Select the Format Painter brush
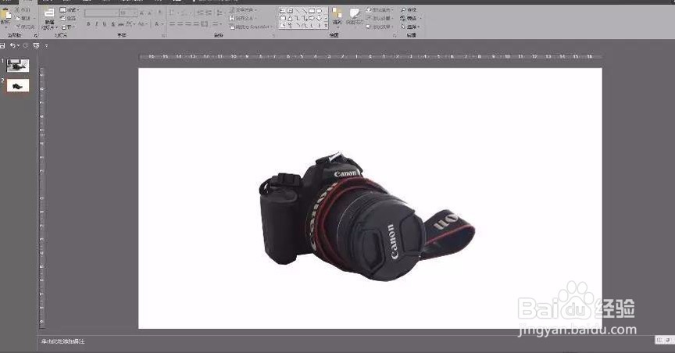This screenshot has width=675, height=353. (x=25, y=27)
